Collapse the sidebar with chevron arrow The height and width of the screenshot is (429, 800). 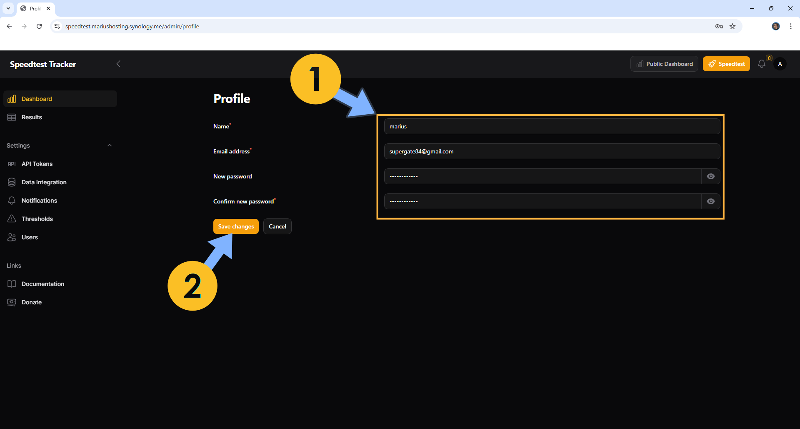click(x=118, y=64)
